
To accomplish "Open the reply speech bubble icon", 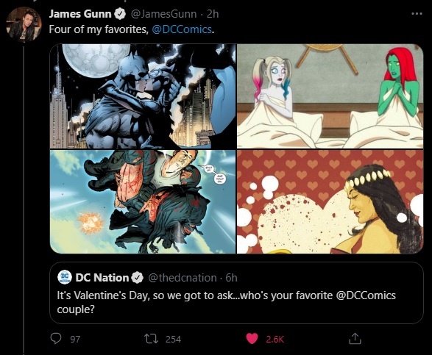I will click(56, 339).
